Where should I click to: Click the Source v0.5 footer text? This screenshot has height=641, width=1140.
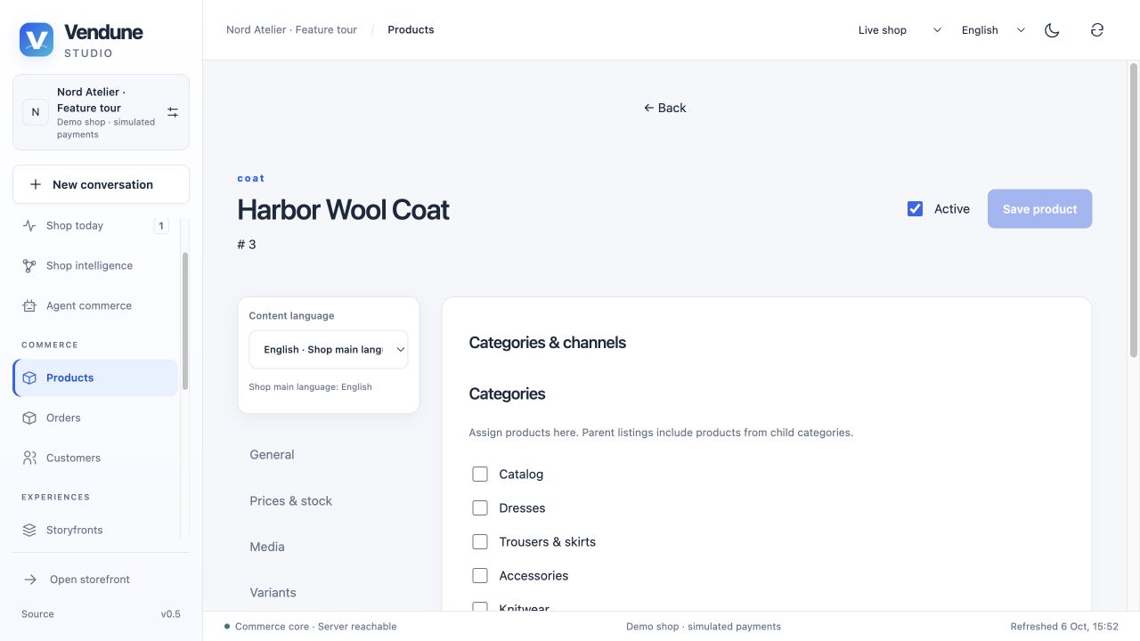click(101, 614)
